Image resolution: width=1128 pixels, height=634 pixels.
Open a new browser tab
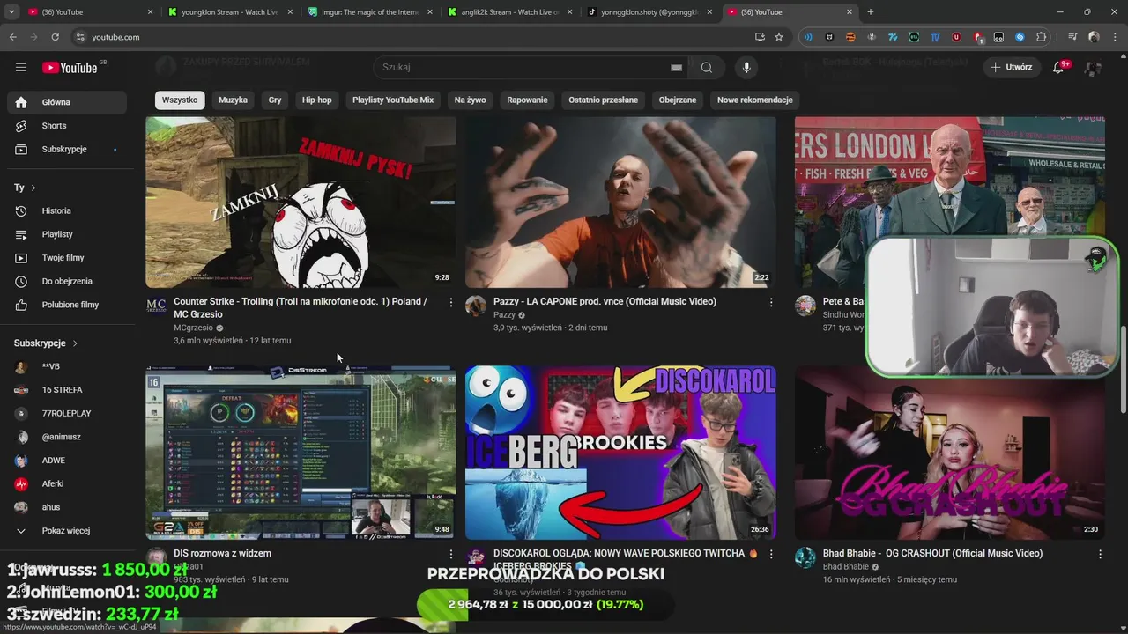[871, 11]
